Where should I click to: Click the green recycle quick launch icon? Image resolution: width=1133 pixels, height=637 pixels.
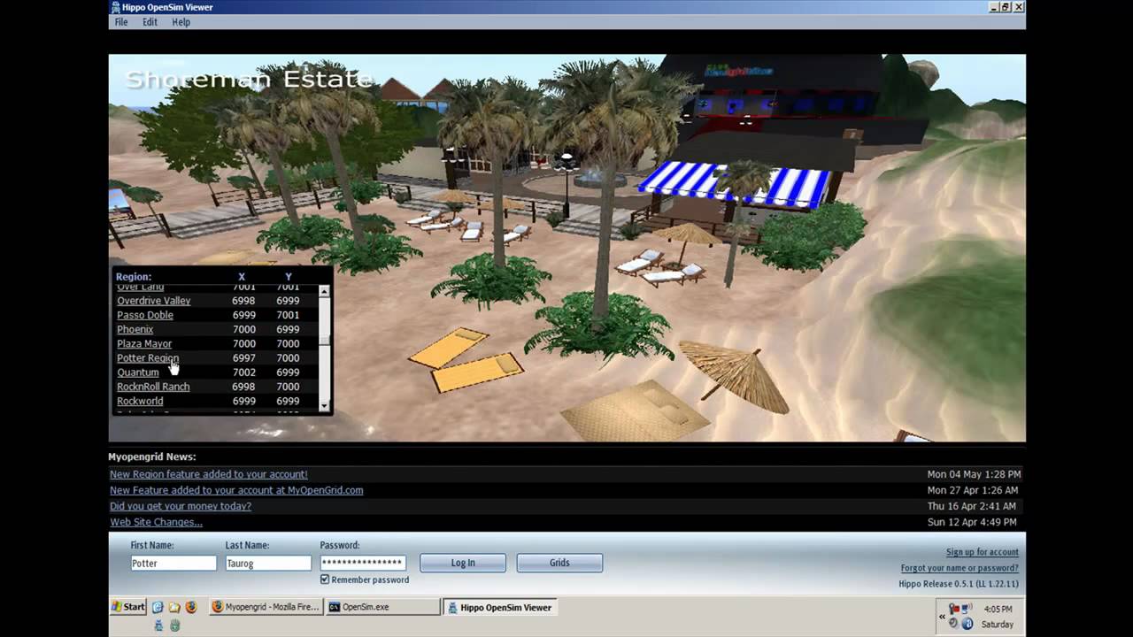(x=175, y=625)
